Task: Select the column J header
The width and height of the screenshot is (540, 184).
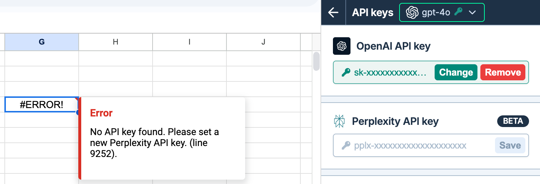Action: [x=263, y=42]
